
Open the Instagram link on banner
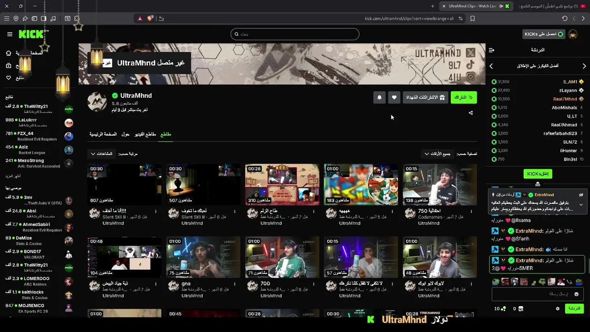point(471,77)
